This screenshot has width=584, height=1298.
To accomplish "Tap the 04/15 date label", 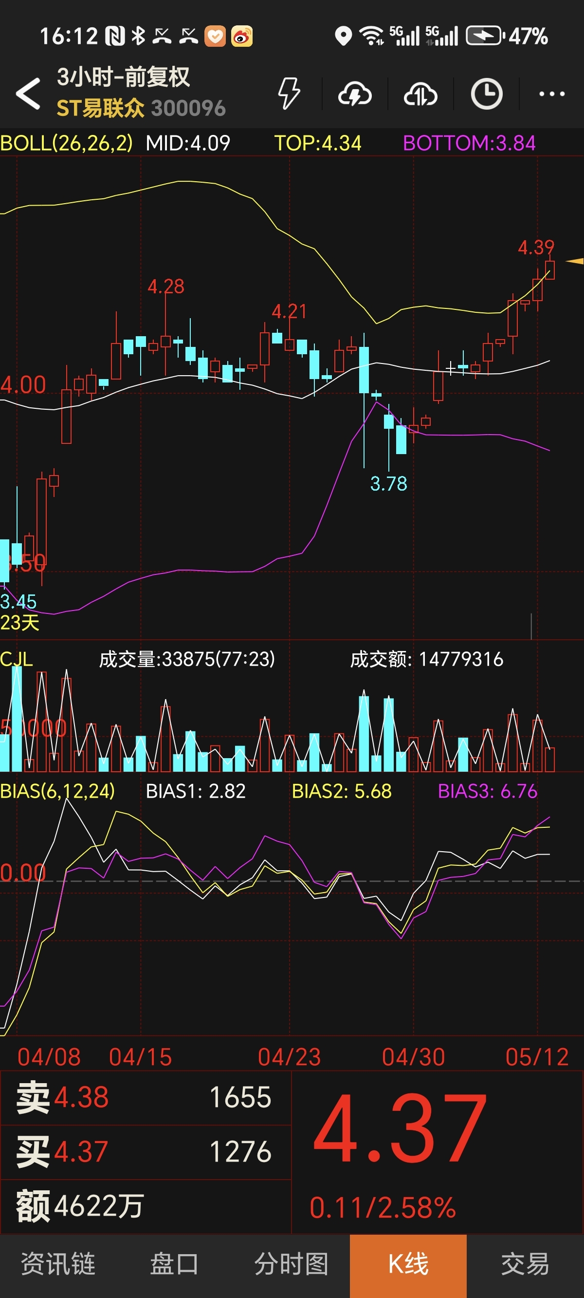I will (141, 1057).
